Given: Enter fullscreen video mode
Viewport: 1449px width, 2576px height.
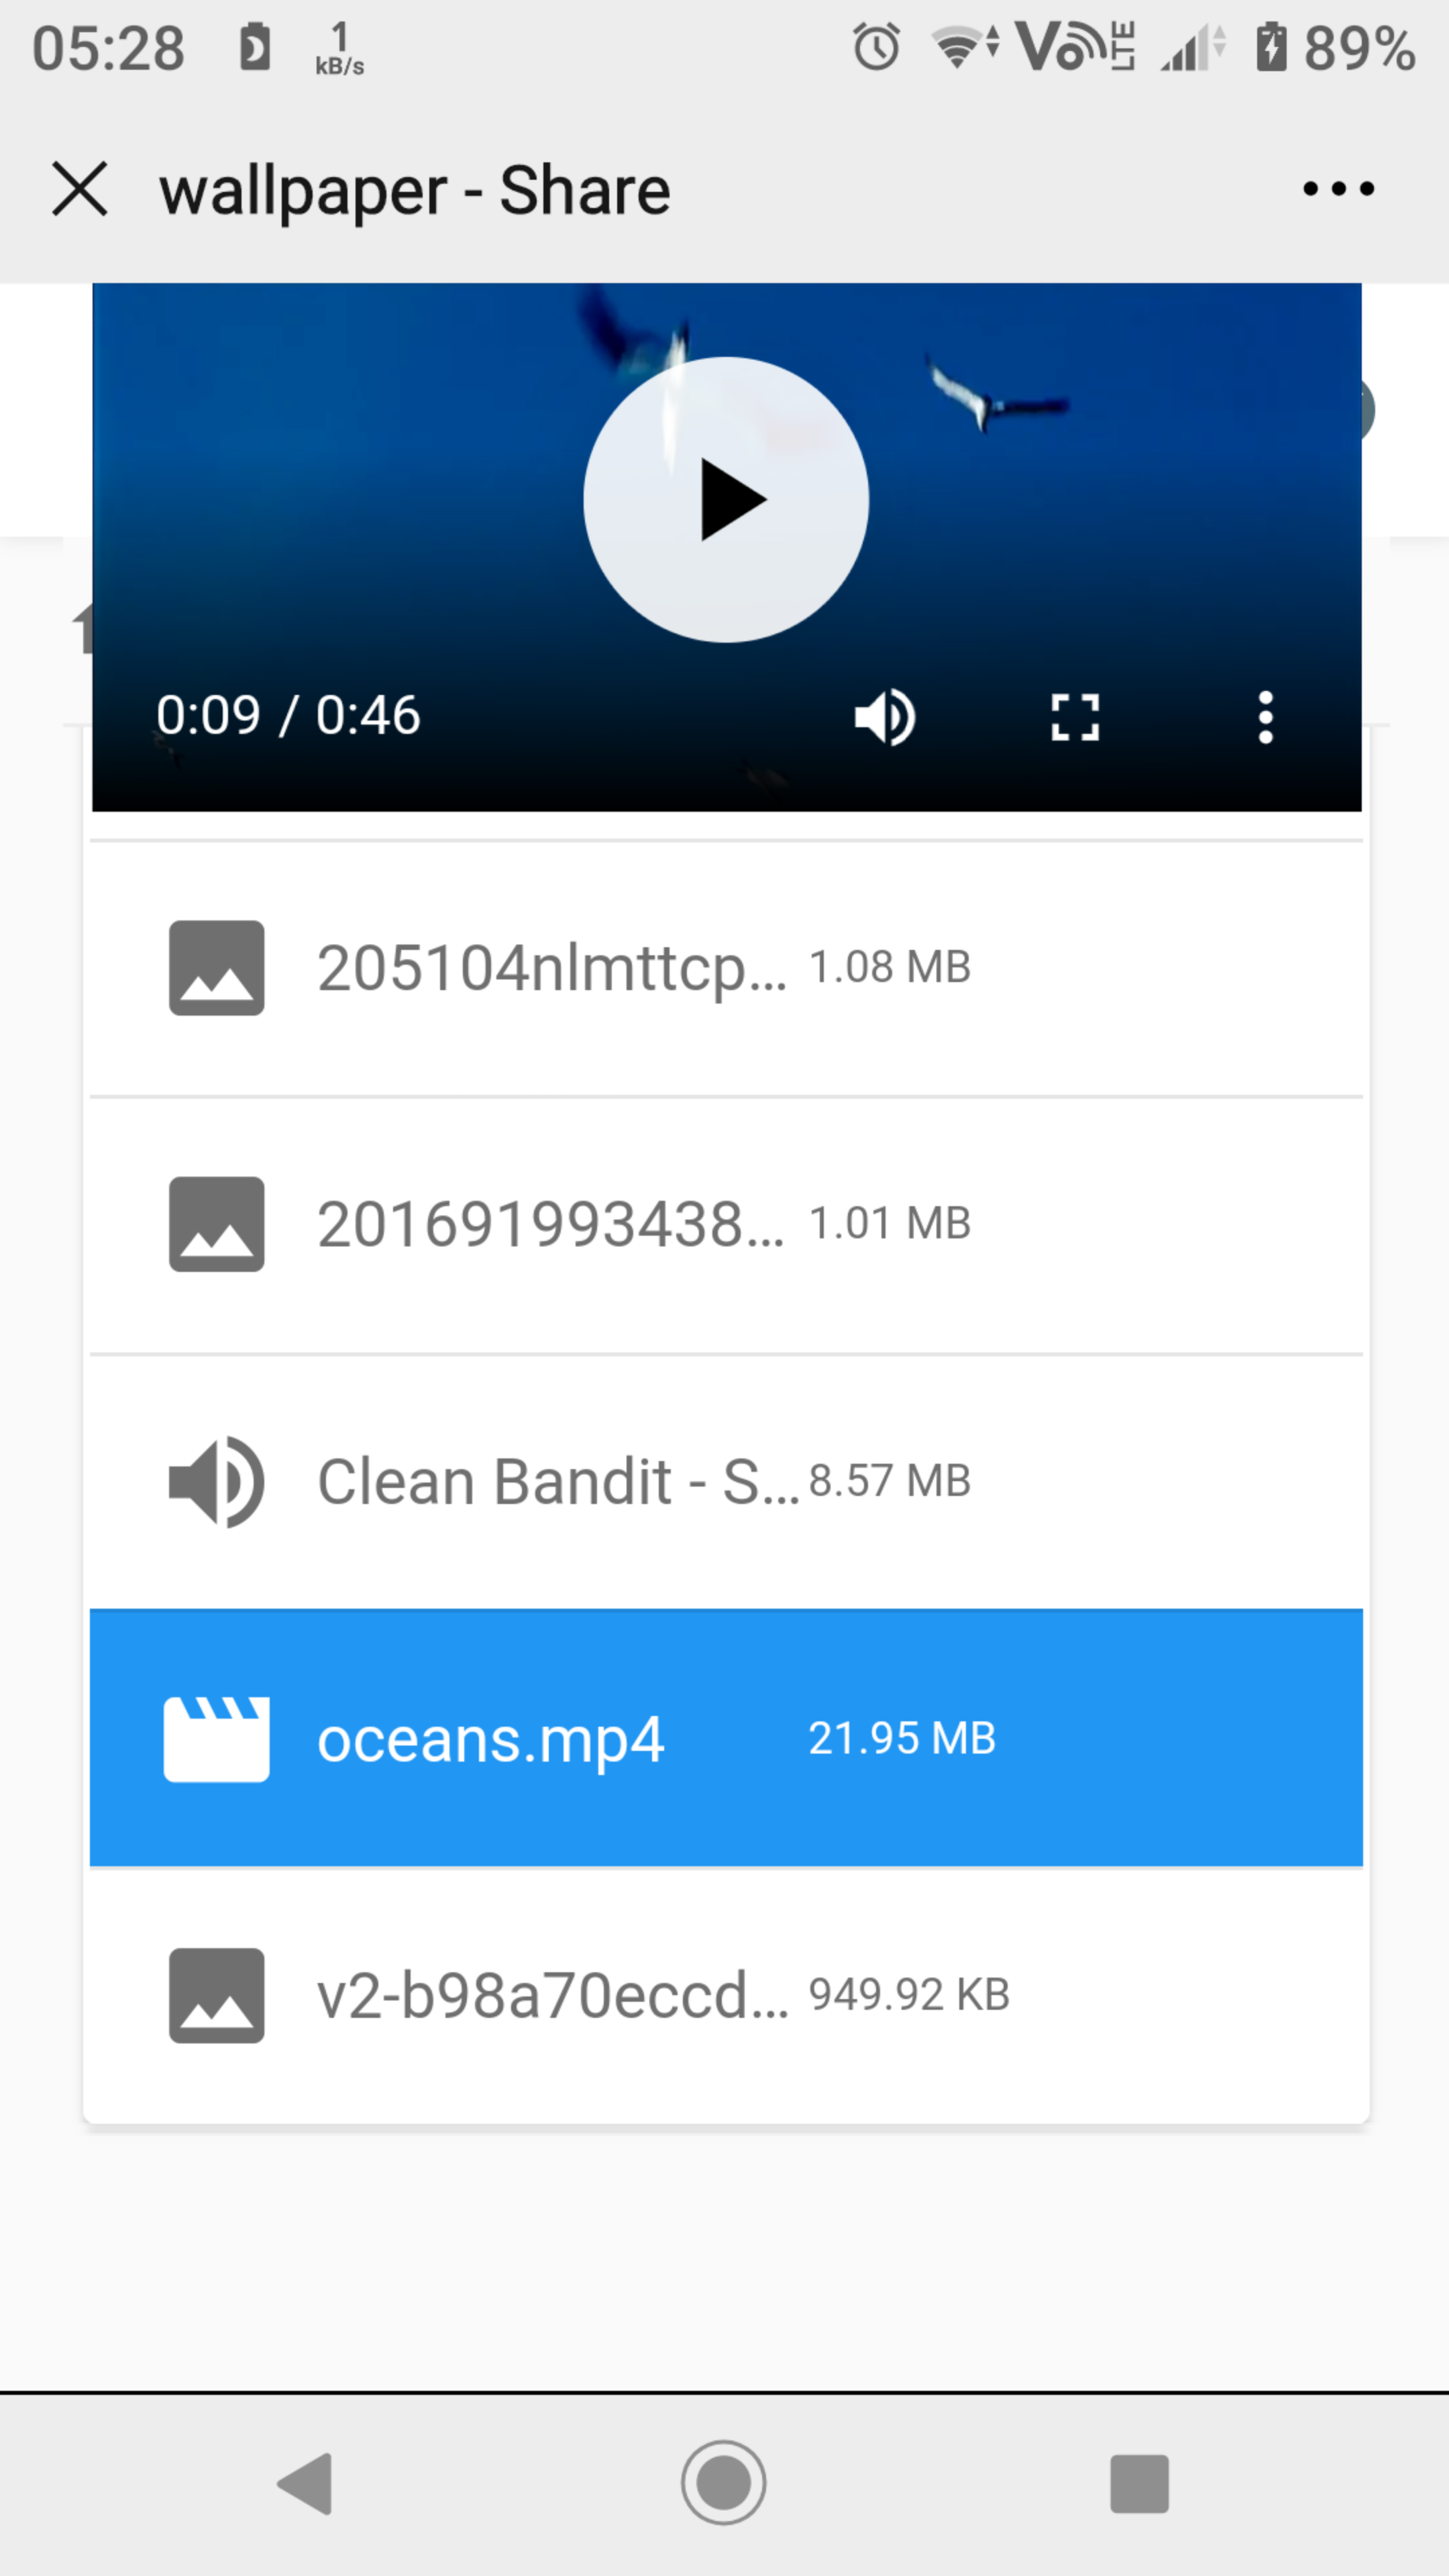Looking at the screenshot, I should (1074, 716).
